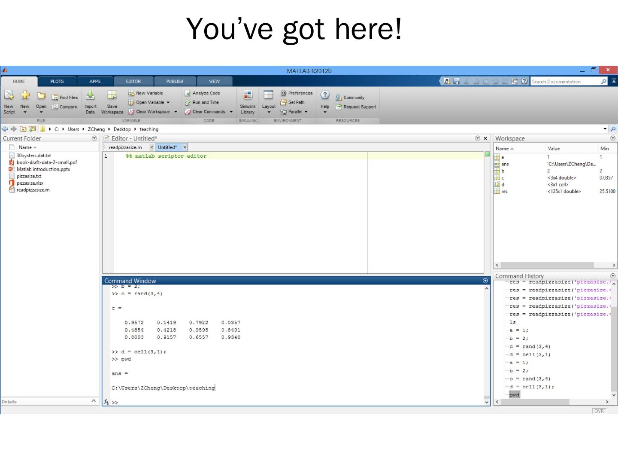
Task: Click Find Files in toolstrip
Action: pyautogui.click(x=65, y=98)
